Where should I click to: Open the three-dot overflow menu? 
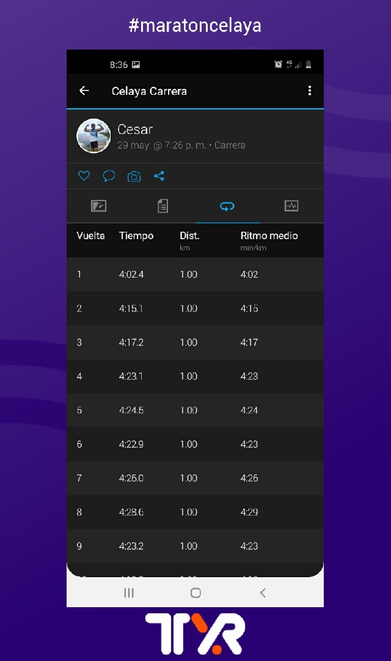[x=310, y=90]
